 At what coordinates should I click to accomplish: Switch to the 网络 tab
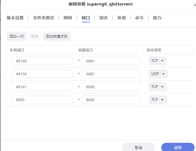coord(68,18)
